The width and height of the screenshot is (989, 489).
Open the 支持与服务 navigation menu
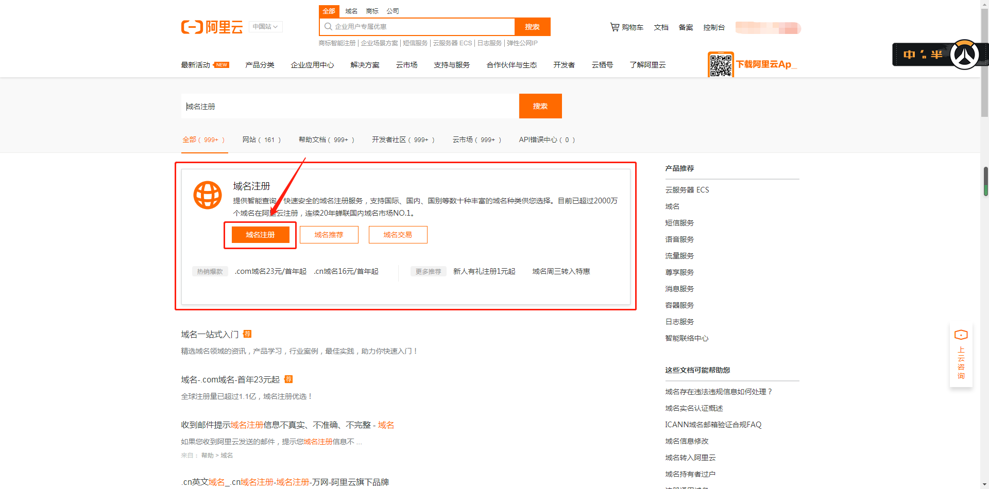point(452,65)
